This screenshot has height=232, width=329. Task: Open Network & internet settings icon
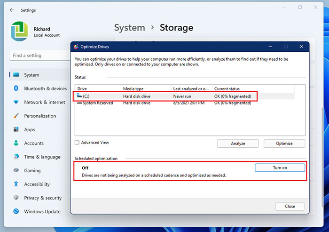tap(16, 102)
